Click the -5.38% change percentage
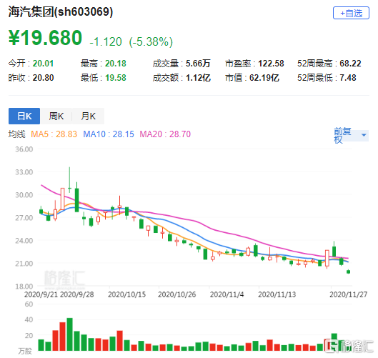The height and width of the screenshot is (358, 378). click(151, 41)
